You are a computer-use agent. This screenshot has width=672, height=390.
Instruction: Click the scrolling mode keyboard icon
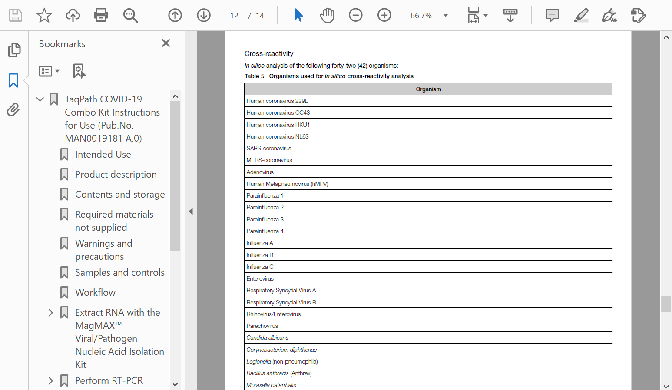pyautogui.click(x=510, y=15)
